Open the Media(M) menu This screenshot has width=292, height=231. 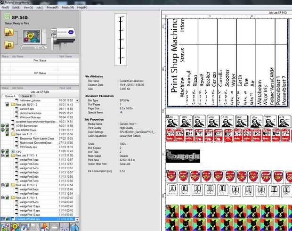click(x=68, y=8)
